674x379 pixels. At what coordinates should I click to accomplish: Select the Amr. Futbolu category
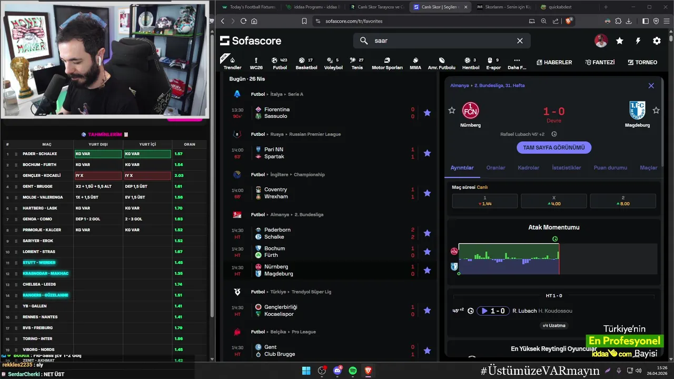(441, 63)
